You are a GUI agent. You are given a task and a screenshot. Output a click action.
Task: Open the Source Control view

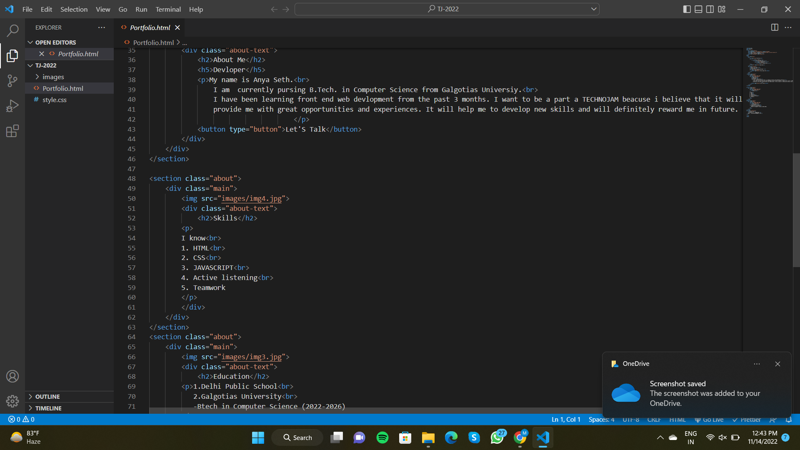click(x=12, y=80)
